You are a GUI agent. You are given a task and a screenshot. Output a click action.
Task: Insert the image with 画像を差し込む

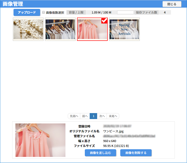click(100, 153)
